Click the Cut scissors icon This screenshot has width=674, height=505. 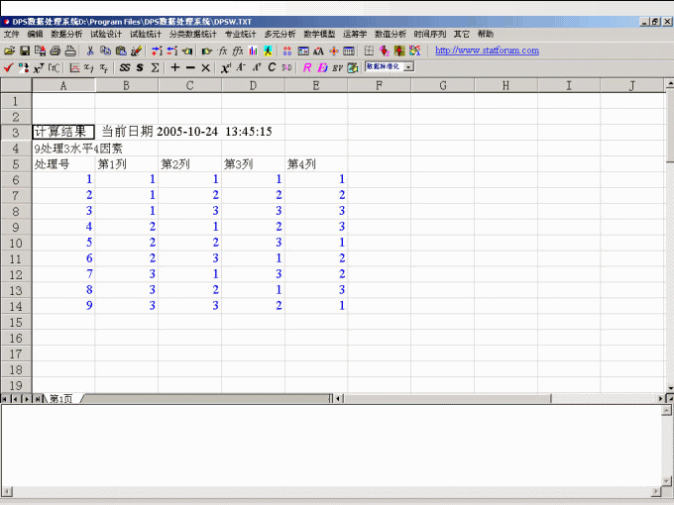tap(90, 50)
